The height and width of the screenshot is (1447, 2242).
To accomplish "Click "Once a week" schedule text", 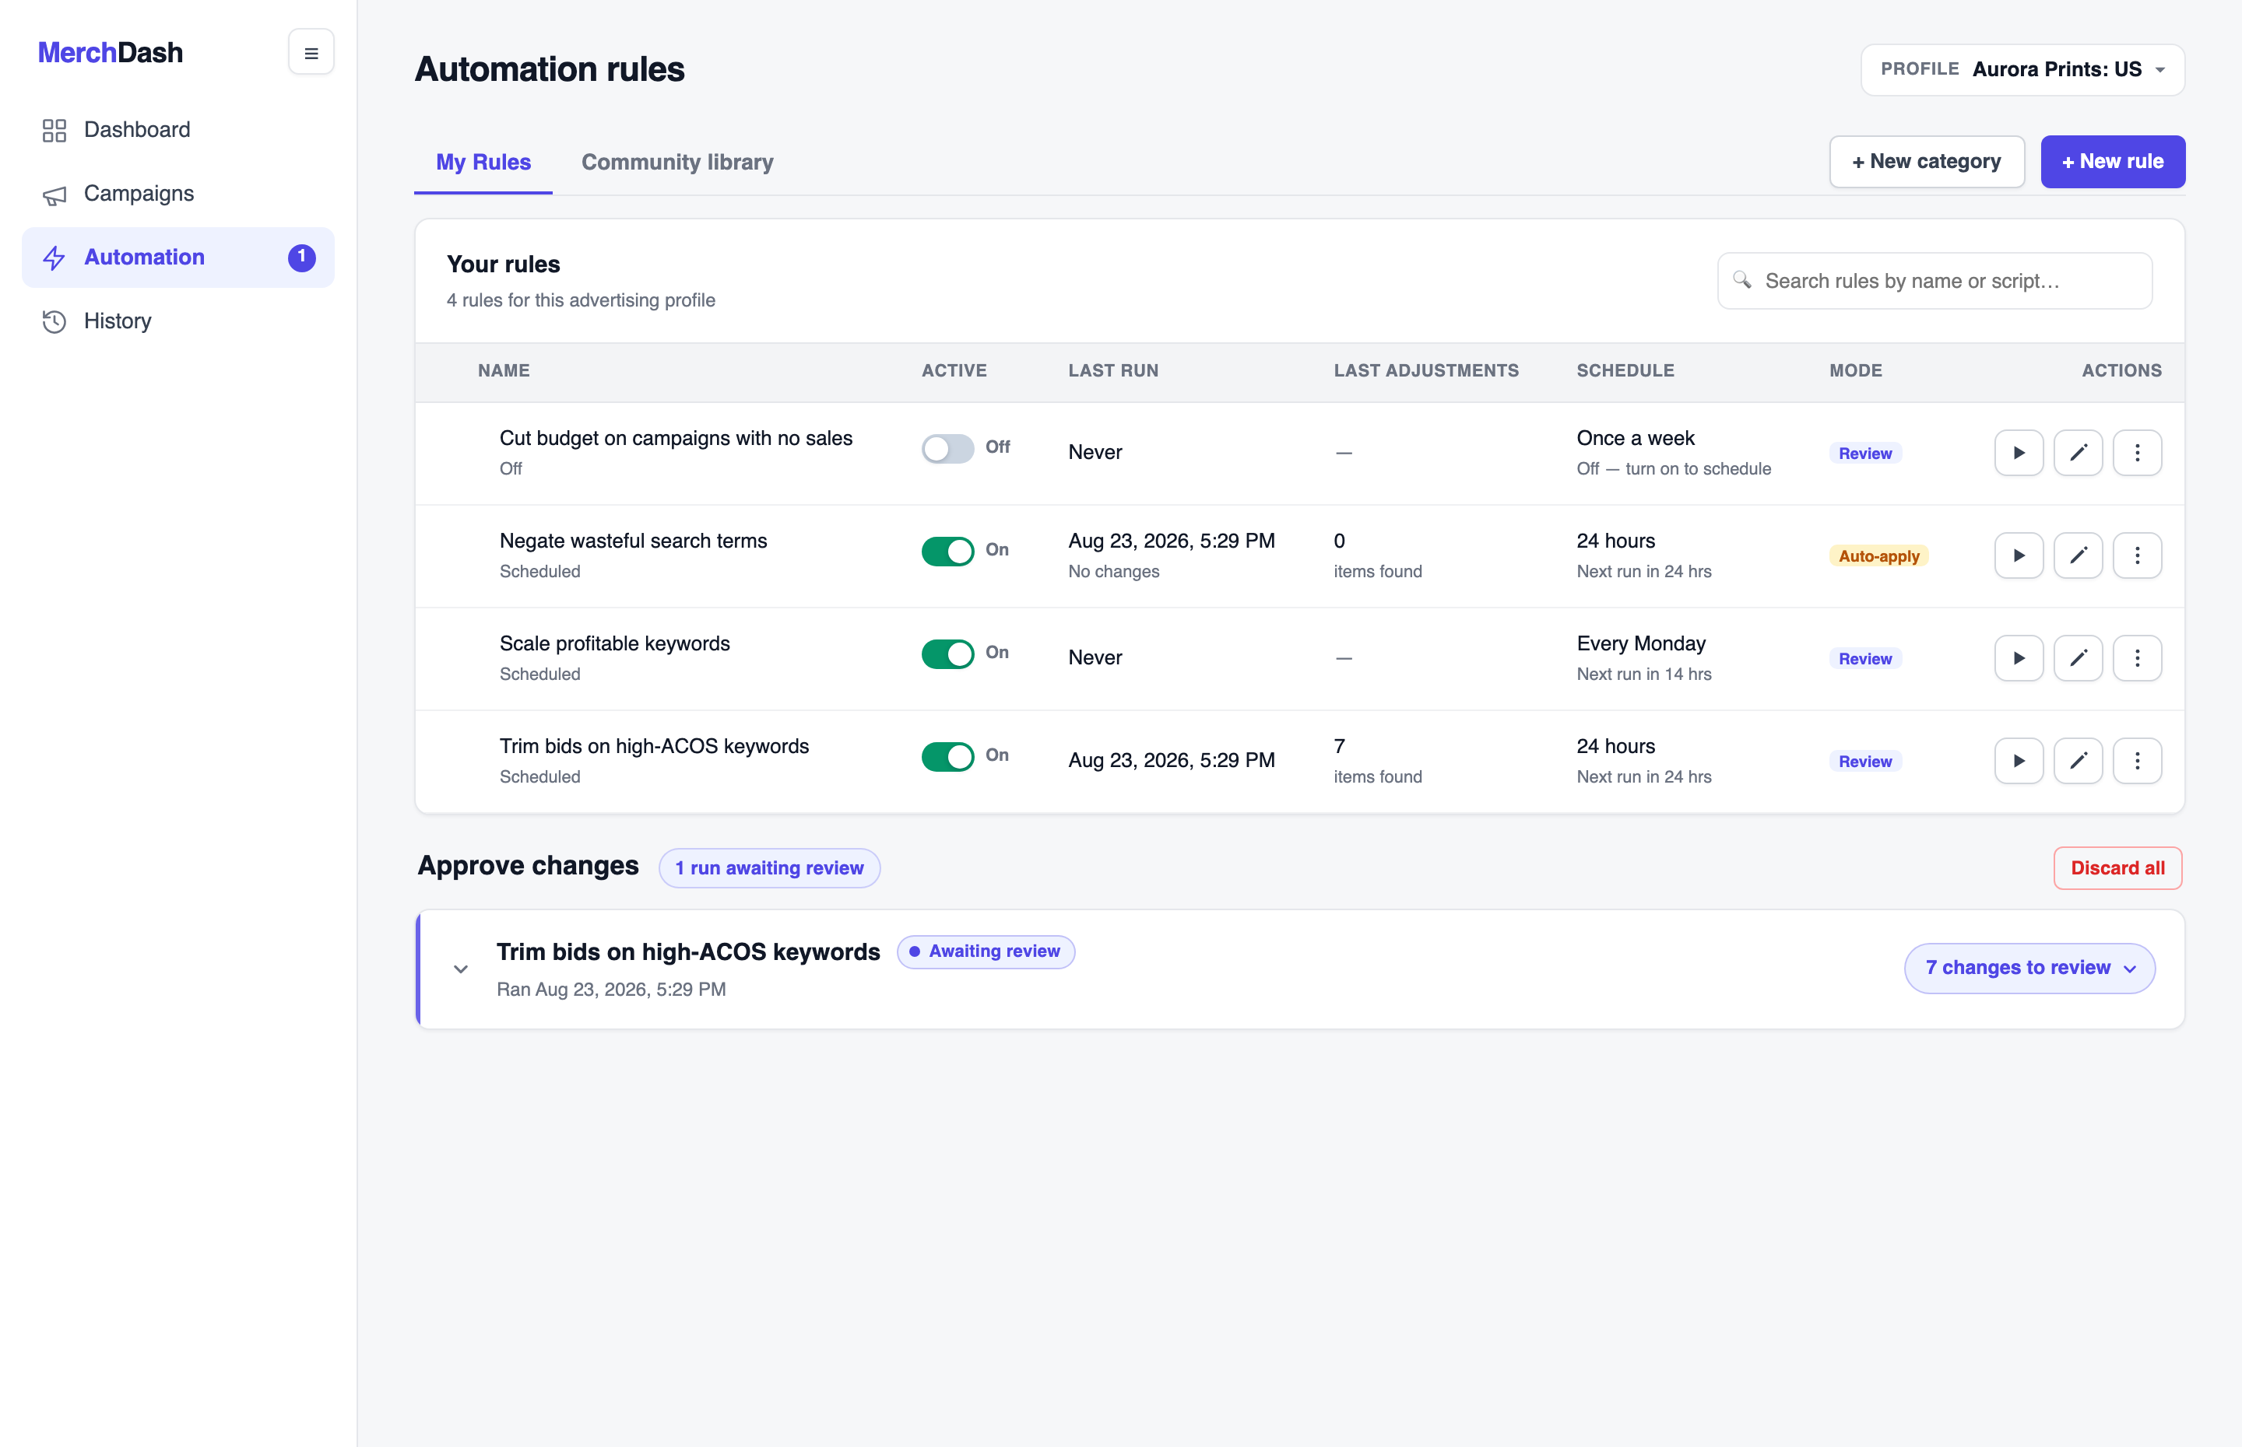I will pos(1635,438).
